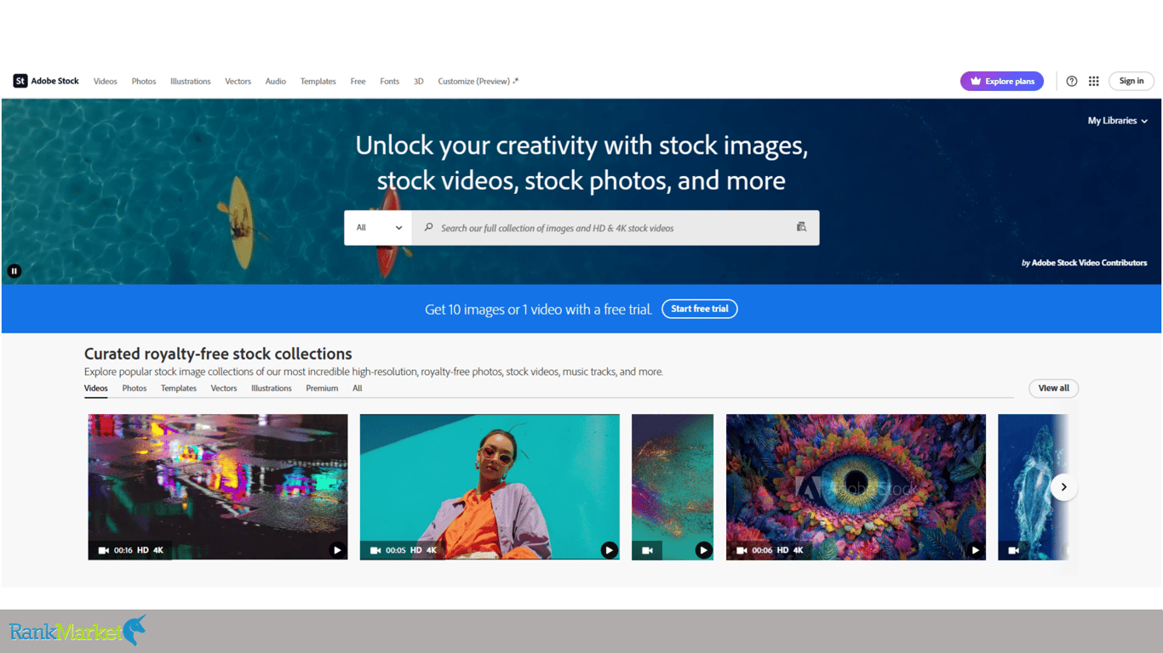Click the View all button
The width and height of the screenshot is (1163, 653).
(x=1054, y=389)
